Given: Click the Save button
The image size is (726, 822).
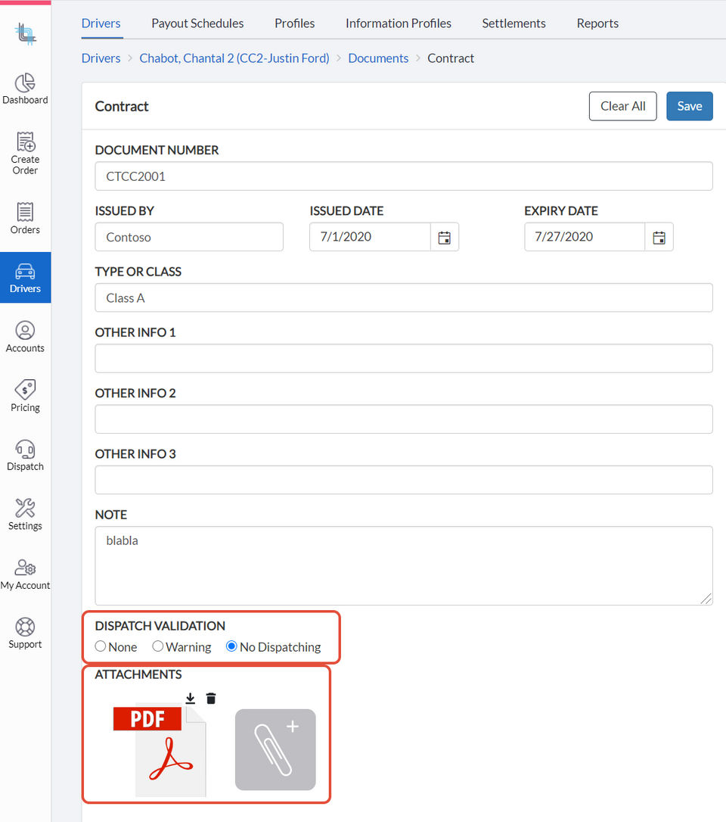Looking at the screenshot, I should (x=690, y=106).
